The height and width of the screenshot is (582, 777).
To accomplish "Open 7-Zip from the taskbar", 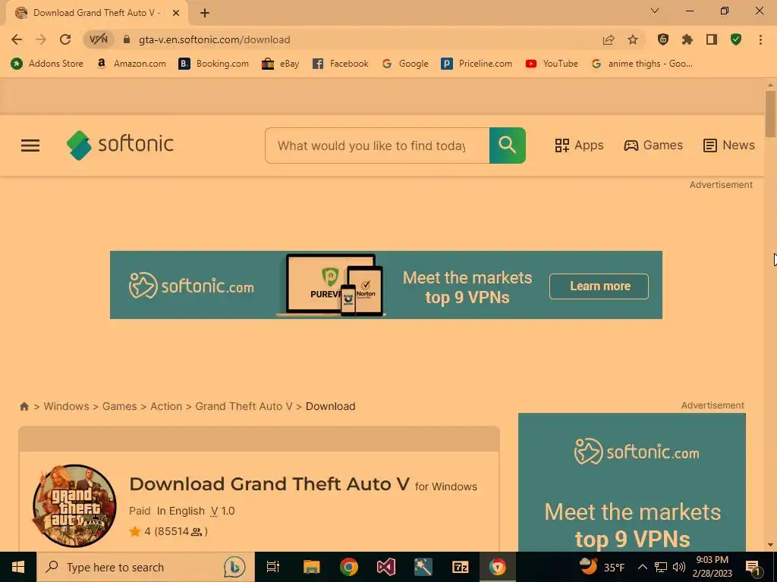I will (x=461, y=567).
